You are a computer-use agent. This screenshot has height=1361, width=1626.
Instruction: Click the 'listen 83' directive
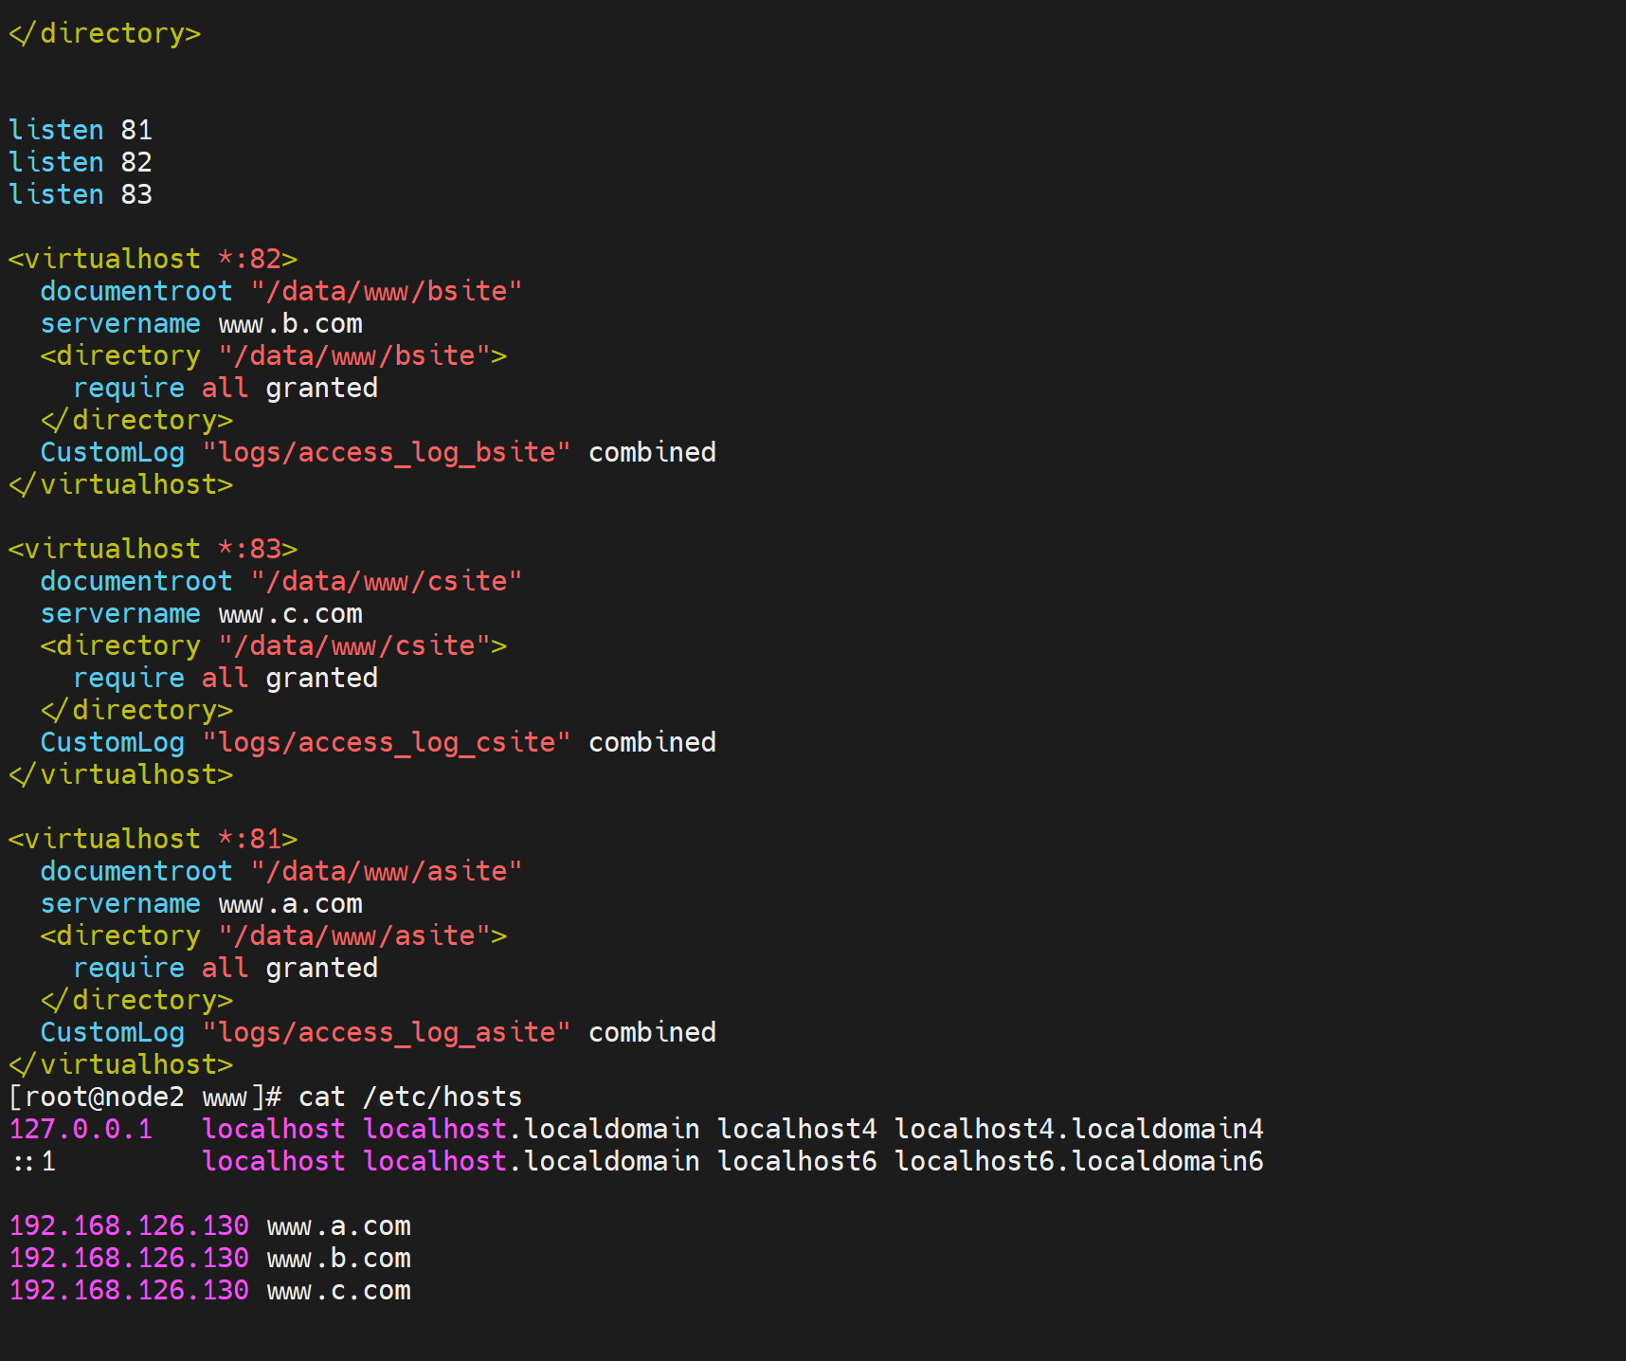[80, 194]
